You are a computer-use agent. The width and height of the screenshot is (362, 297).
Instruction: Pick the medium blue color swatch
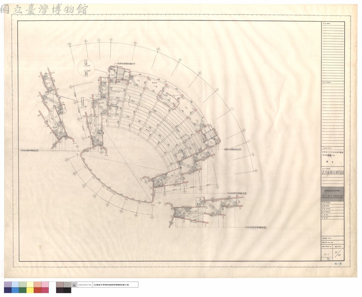[x=15, y=290]
